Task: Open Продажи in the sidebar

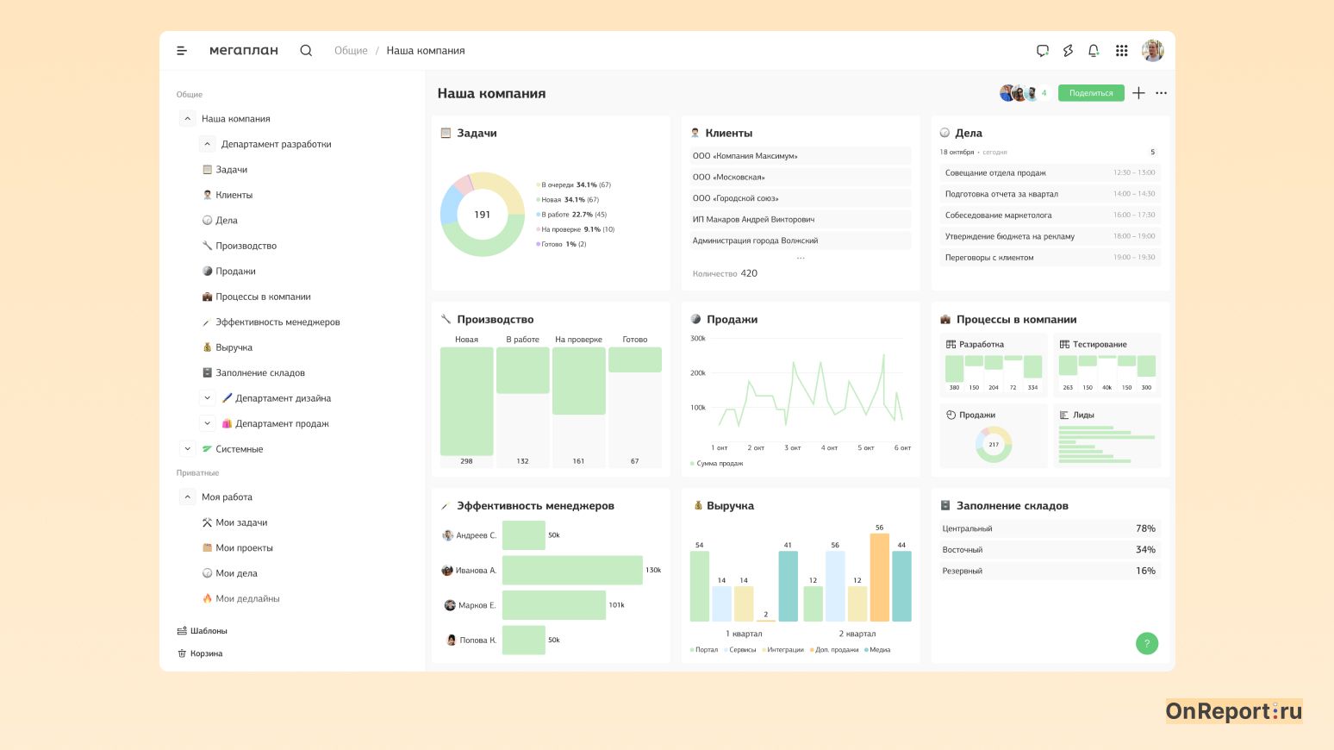Action: pyautogui.click(x=229, y=272)
